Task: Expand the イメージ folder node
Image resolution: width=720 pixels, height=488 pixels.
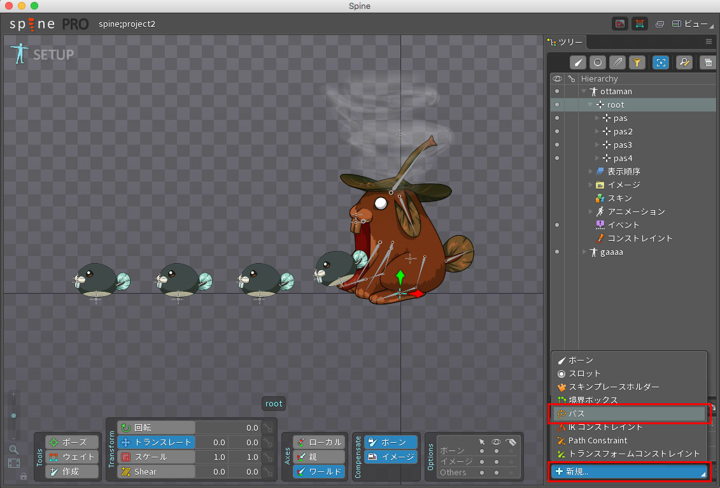Action: pyautogui.click(x=591, y=185)
